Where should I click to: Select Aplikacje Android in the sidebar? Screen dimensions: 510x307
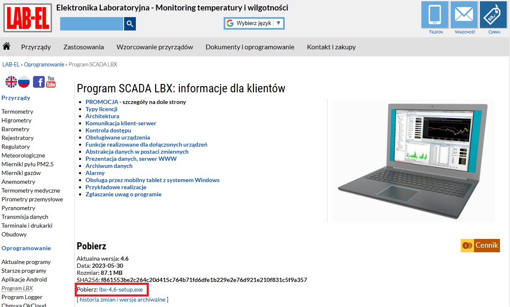(24, 279)
